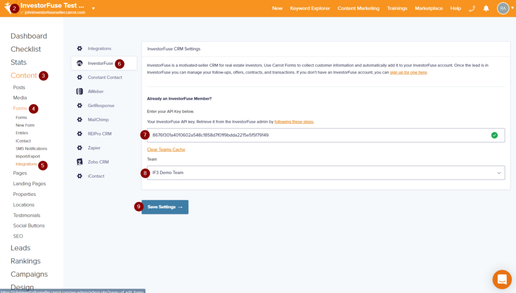Click the Zoho CRM logo icon
Screen dimensions: 516x293
(80, 162)
